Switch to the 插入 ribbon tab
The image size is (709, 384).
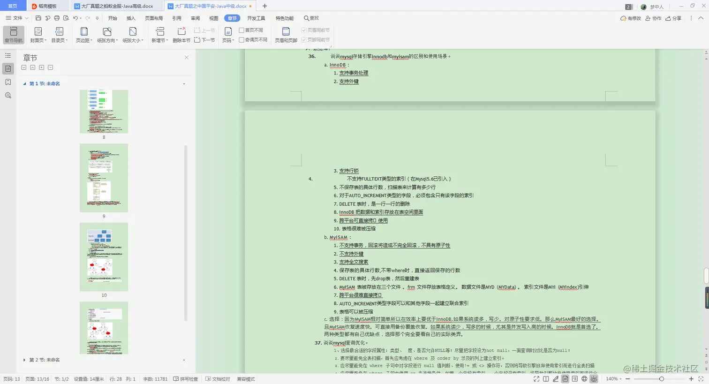pos(130,18)
